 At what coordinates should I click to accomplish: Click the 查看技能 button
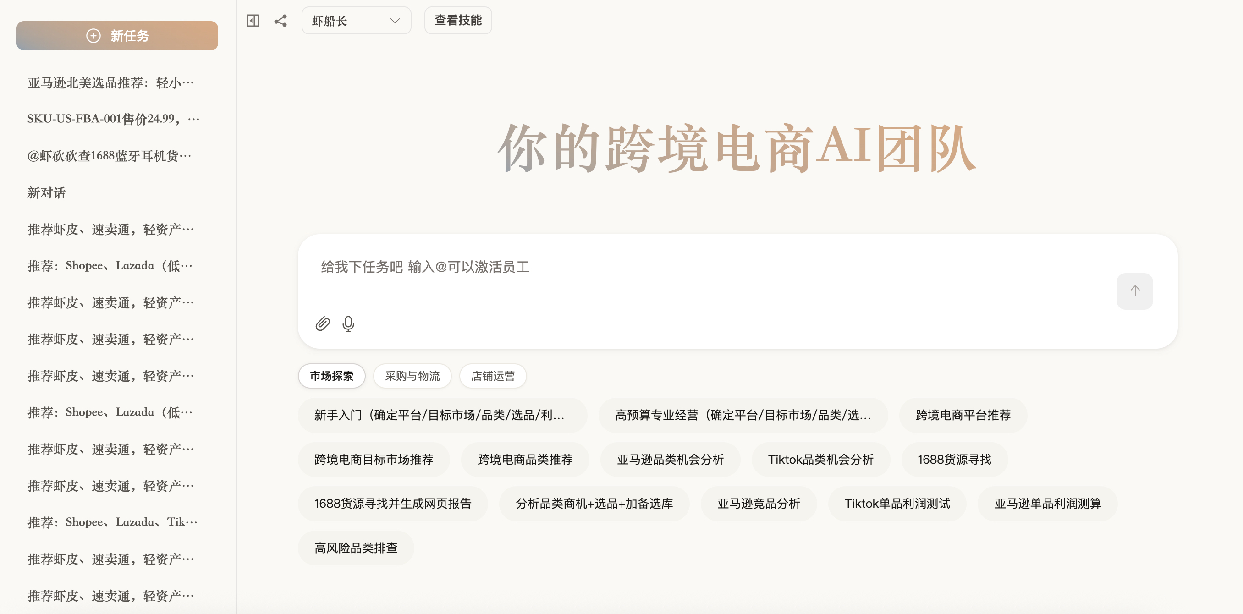(x=458, y=21)
